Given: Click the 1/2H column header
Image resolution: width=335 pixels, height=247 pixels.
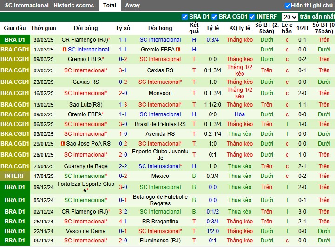Looking at the screenshot, I should [302, 28].
